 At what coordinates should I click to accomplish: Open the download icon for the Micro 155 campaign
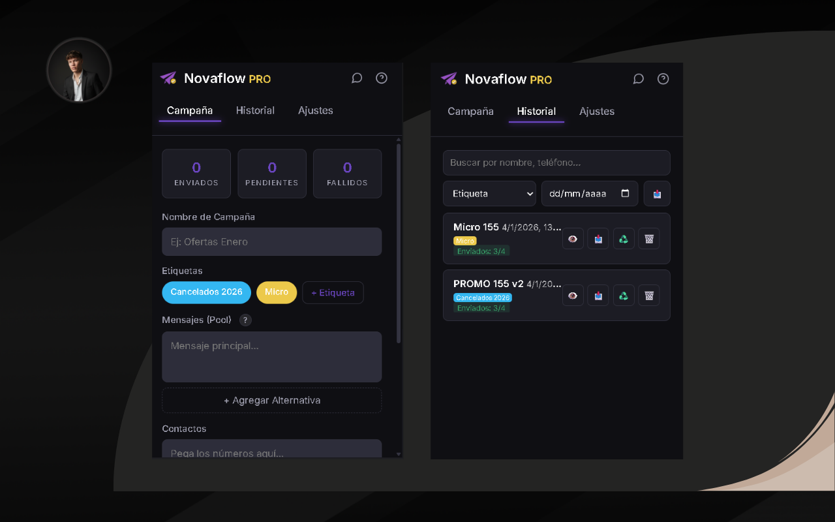(598, 238)
